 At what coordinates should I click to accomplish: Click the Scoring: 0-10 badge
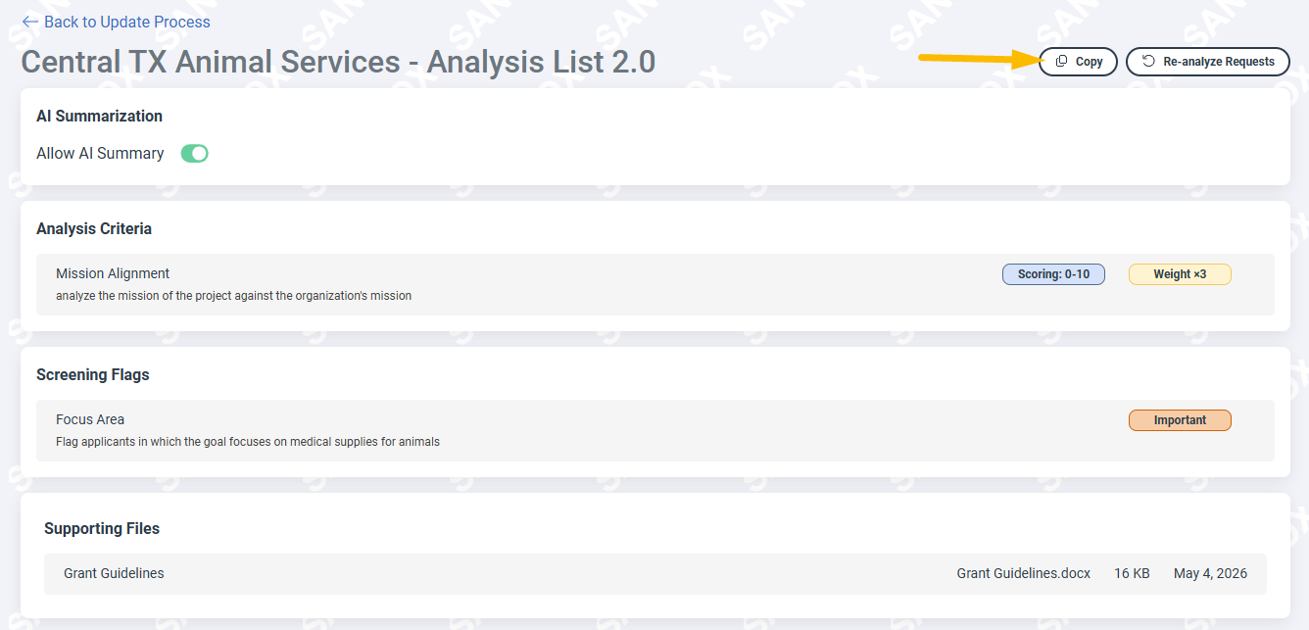tap(1053, 274)
